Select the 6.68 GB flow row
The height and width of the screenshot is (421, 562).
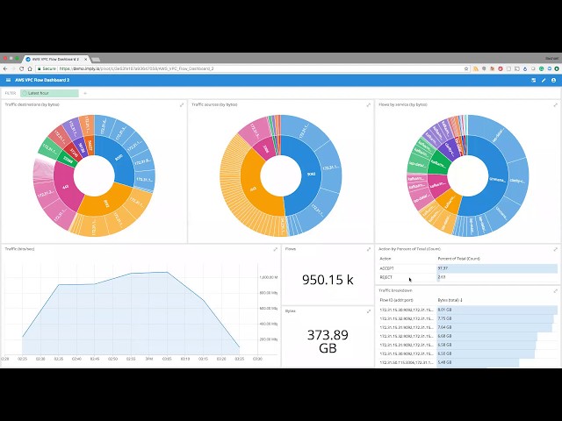468,336
